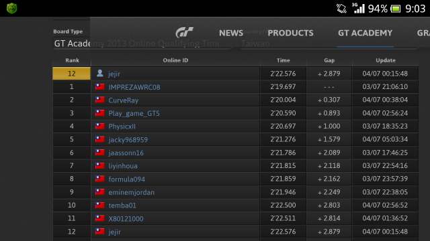
Task: Click update time 04/07 05:03:34
Action: click(x=385, y=139)
